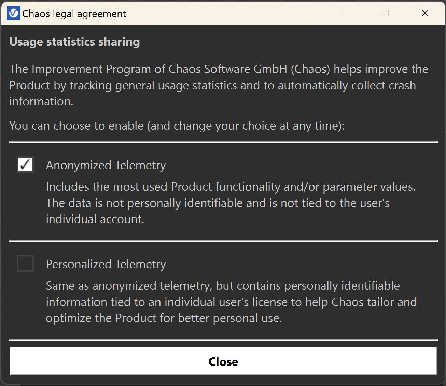The height and width of the screenshot is (386, 446).
Task: Click the Chaos V logo icon in title bar
Action: point(14,13)
